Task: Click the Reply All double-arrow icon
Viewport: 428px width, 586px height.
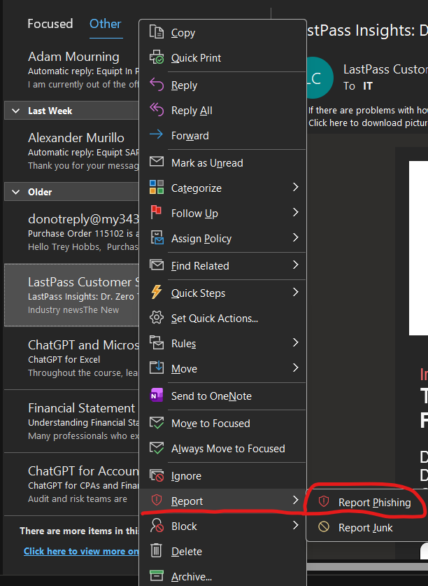Action: (x=157, y=109)
